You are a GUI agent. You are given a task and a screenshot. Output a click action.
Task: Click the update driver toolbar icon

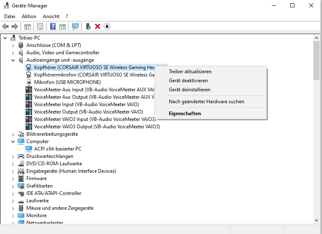pyautogui.click(x=88, y=26)
